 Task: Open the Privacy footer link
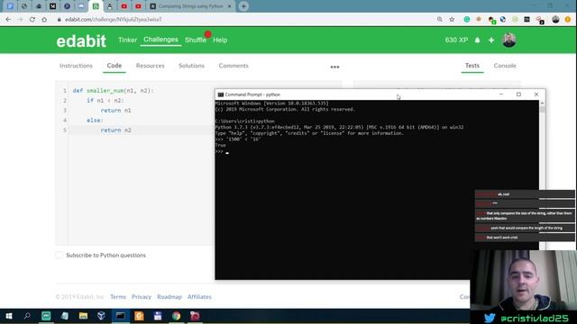click(x=142, y=297)
